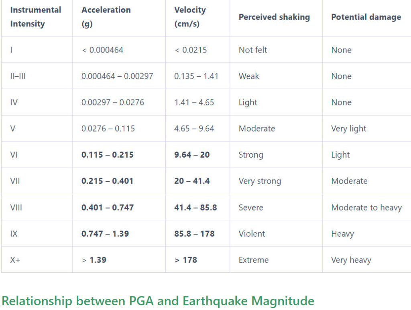Click the Moderate to heavy damage cell
411x310 pixels.
(x=366, y=208)
